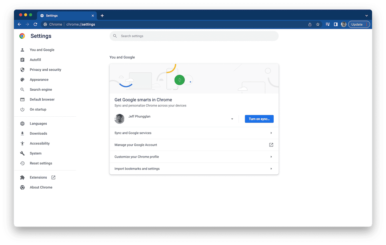
Task: Click the external link icon next to Extensions
Action: coord(53,177)
